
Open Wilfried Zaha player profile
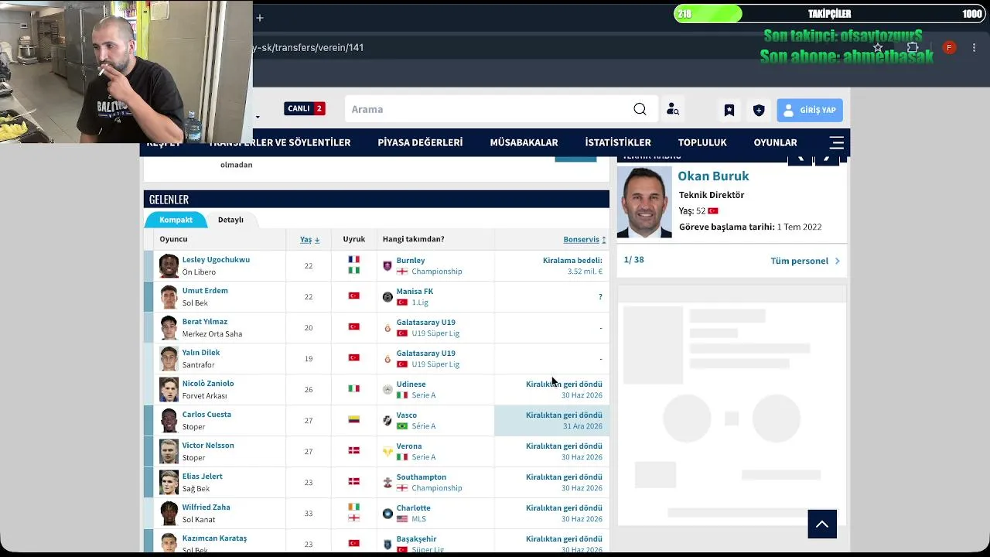pos(206,507)
